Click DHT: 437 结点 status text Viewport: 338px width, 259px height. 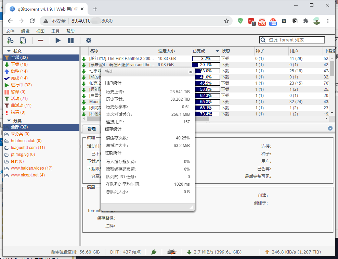[125, 252]
